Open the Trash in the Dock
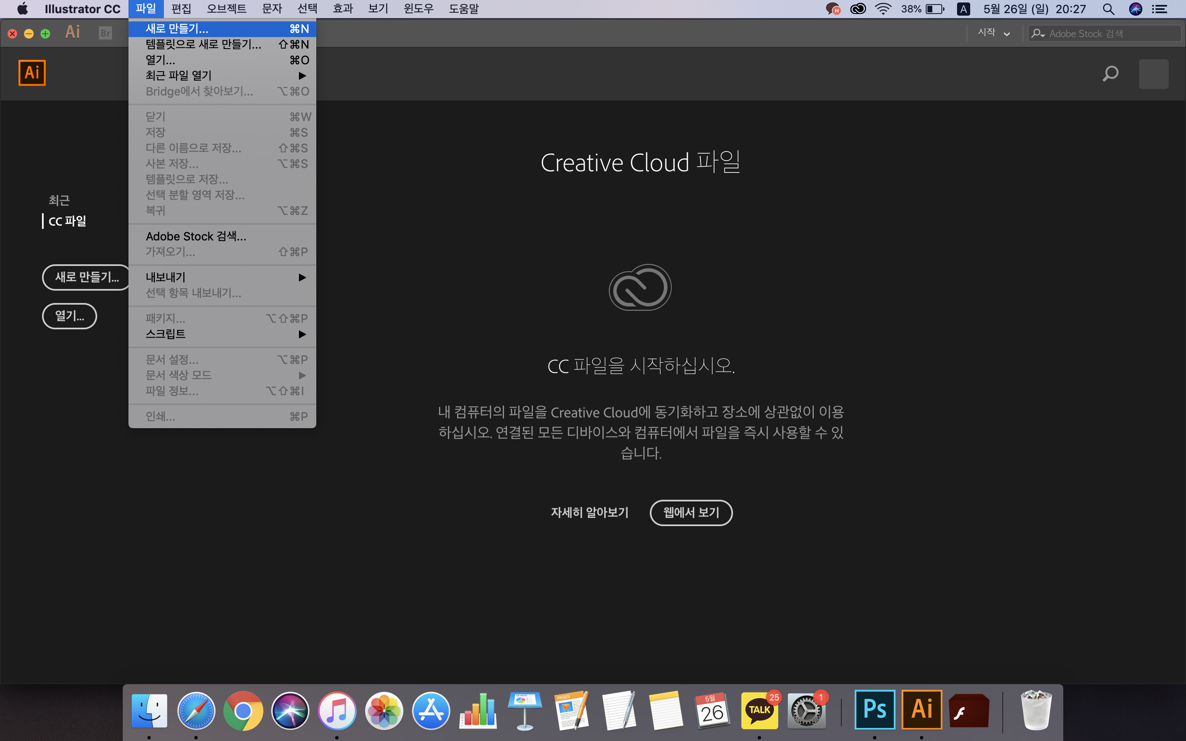1186x741 pixels. (1036, 710)
